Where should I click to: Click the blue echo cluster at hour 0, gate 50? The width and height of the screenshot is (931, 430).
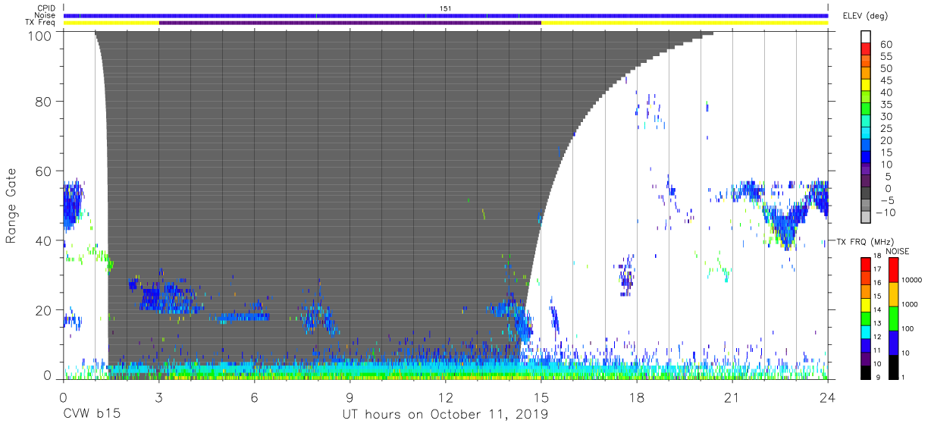tap(73, 205)
